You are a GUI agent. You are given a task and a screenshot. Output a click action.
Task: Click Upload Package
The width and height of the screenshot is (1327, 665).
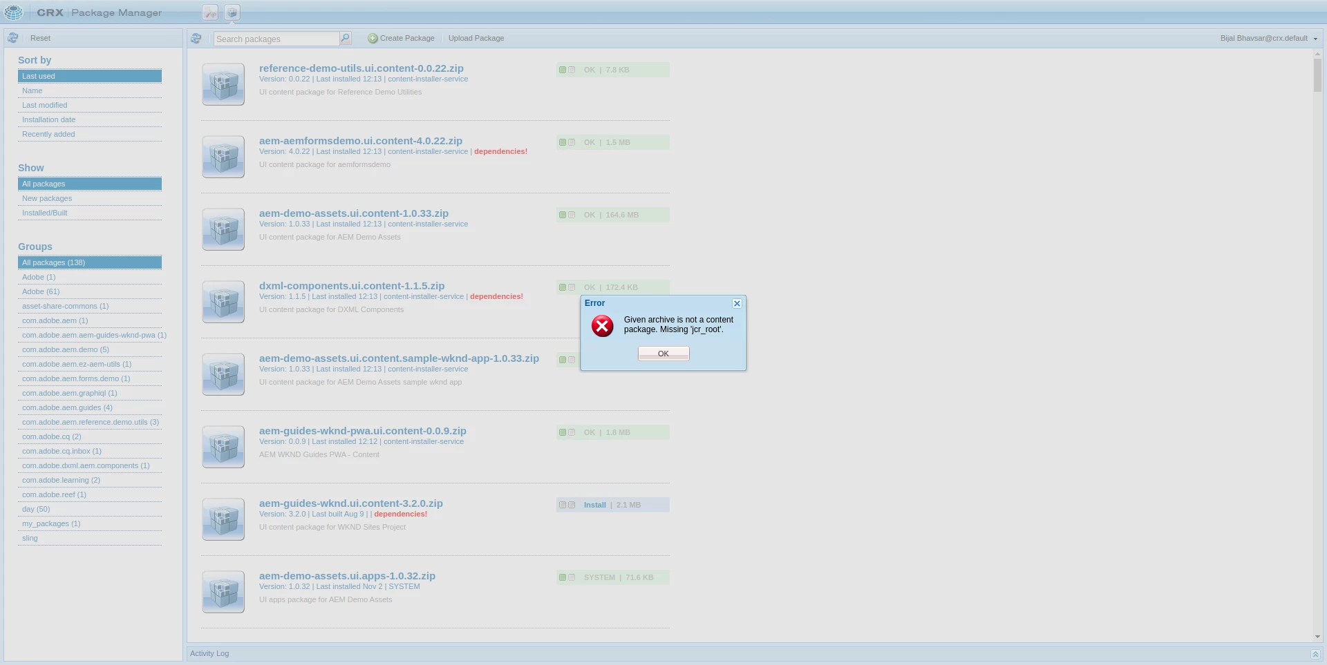[476, 38]
